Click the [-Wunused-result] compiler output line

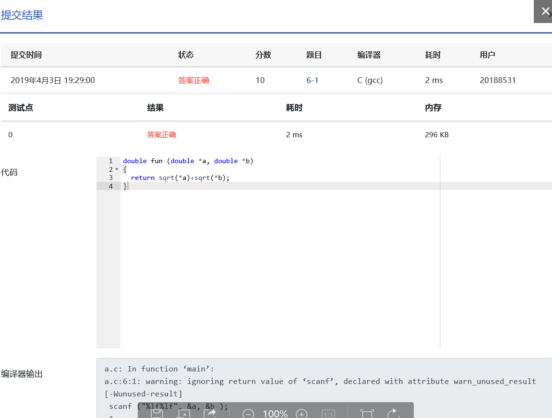tap(144, 394)
